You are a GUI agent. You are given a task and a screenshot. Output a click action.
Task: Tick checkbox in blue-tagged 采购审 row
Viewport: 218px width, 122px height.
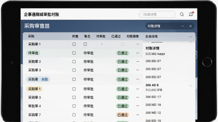point(74,79)
